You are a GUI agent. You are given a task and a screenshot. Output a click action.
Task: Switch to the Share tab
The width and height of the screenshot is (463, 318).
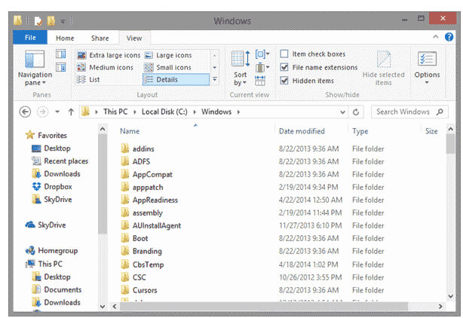point(100,38)
